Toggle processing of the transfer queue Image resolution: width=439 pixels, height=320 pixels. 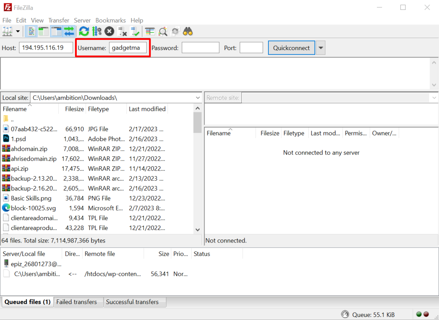coord(97,31)
